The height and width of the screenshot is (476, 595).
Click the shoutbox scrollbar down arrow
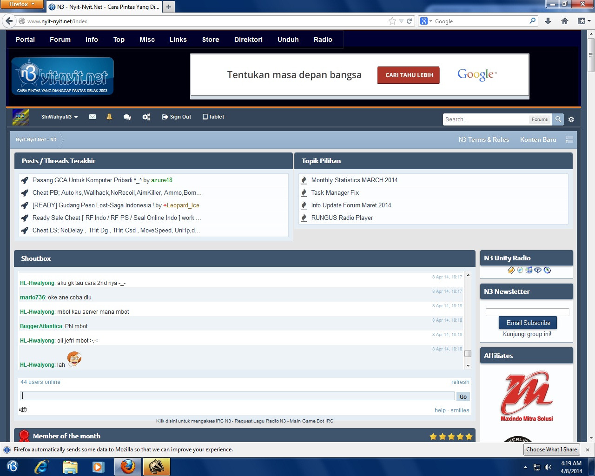468,366
